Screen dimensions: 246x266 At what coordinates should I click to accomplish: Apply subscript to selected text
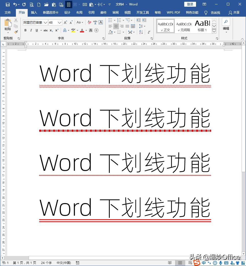coord(51,30)
